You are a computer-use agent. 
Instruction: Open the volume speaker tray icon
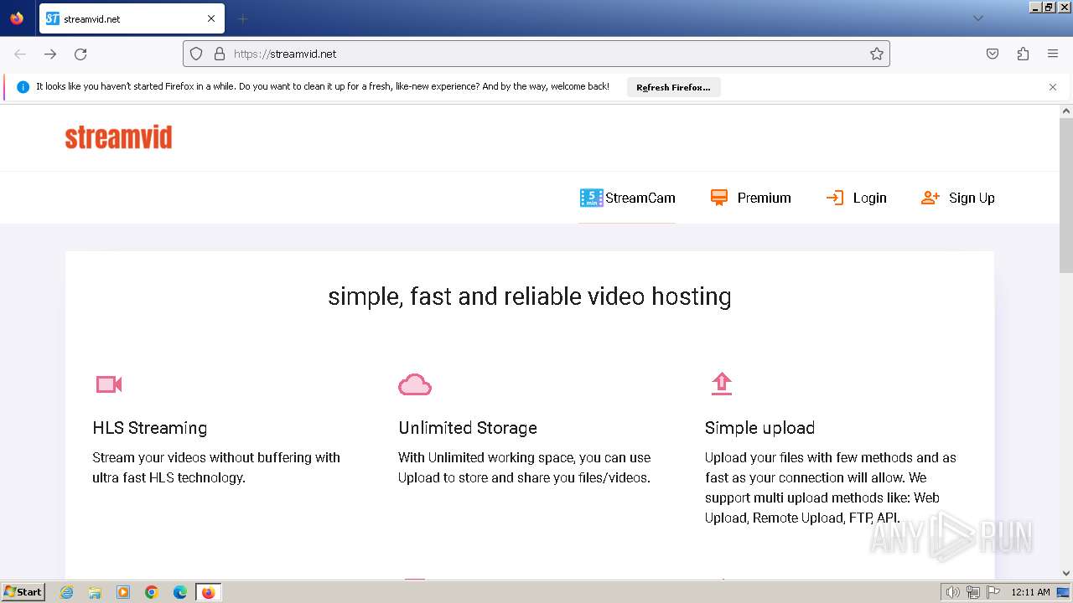tap(953, 592)
